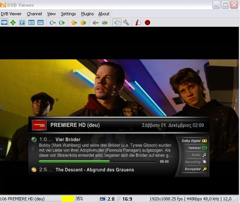Click the yellow signal level bar

tap(68, 199)
